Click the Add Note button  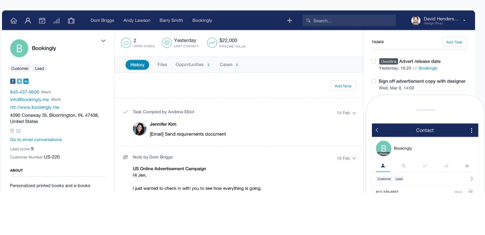coord(343,86)
